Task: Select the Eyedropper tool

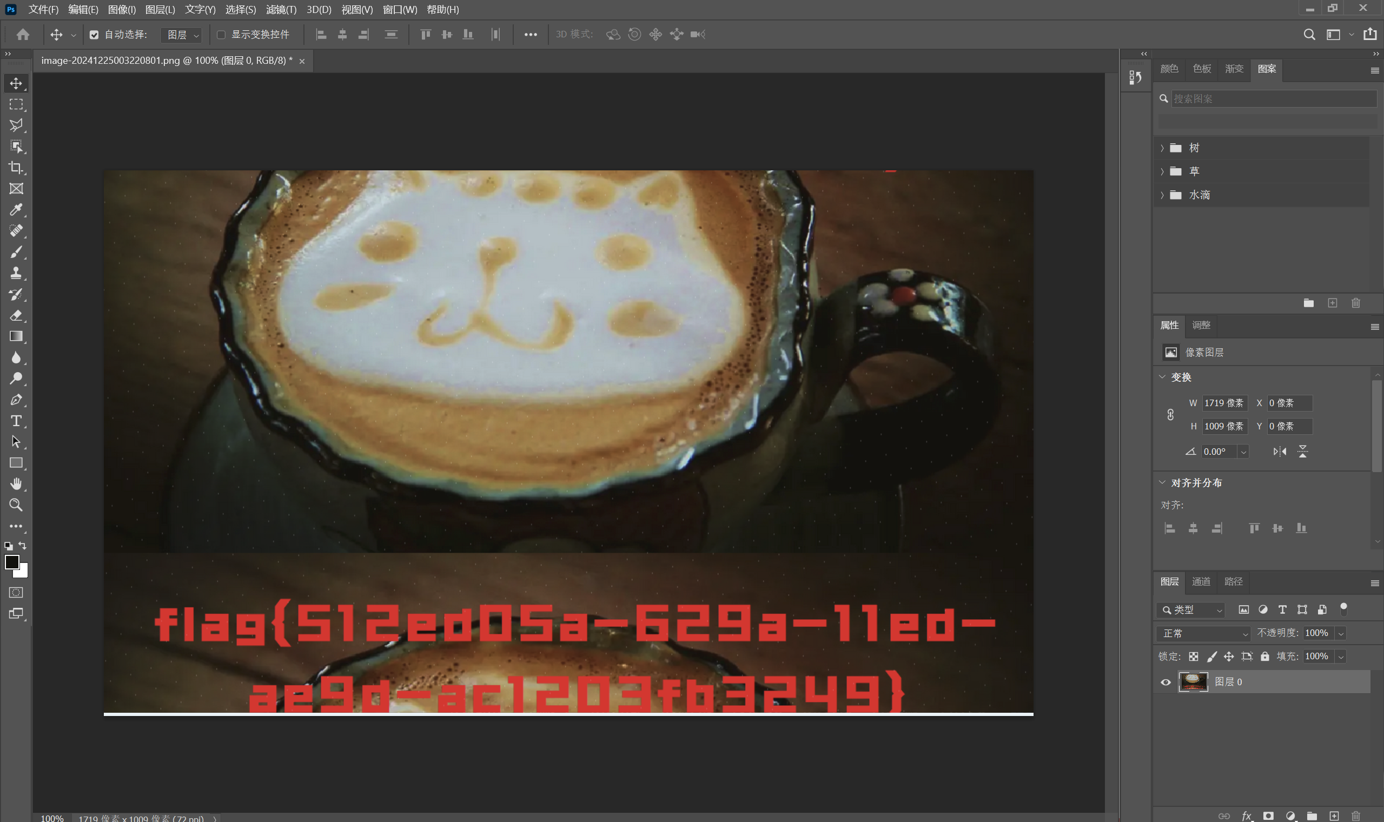Action: point(16,210)
